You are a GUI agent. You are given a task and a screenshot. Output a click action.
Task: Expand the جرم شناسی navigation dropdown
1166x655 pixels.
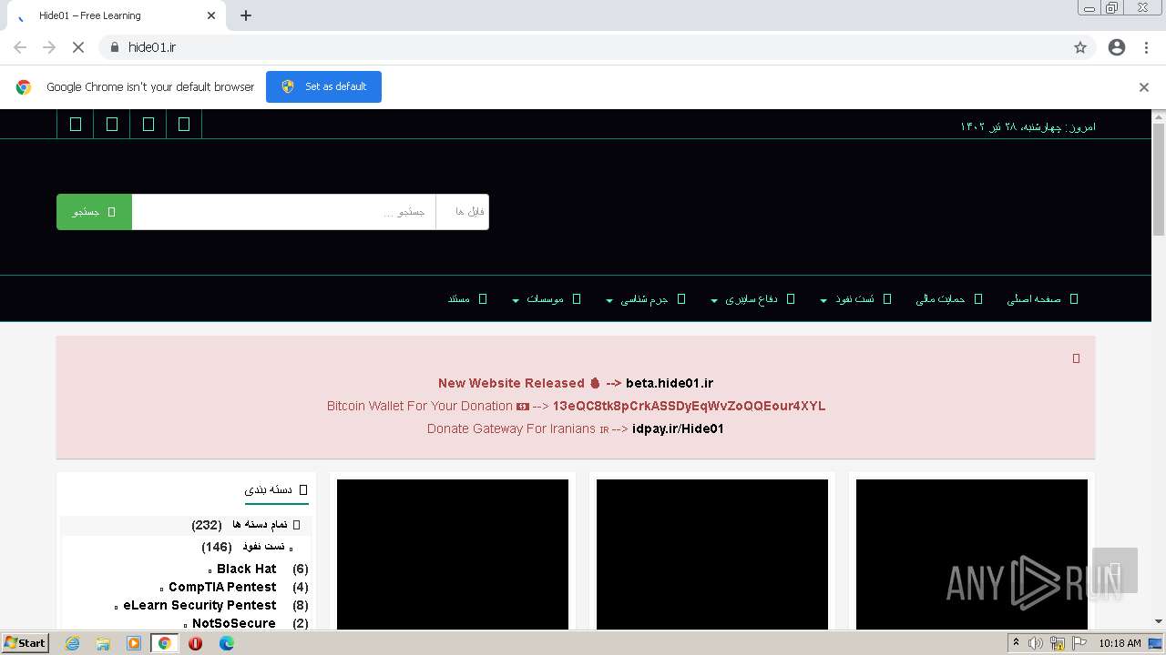coord(646,299)
